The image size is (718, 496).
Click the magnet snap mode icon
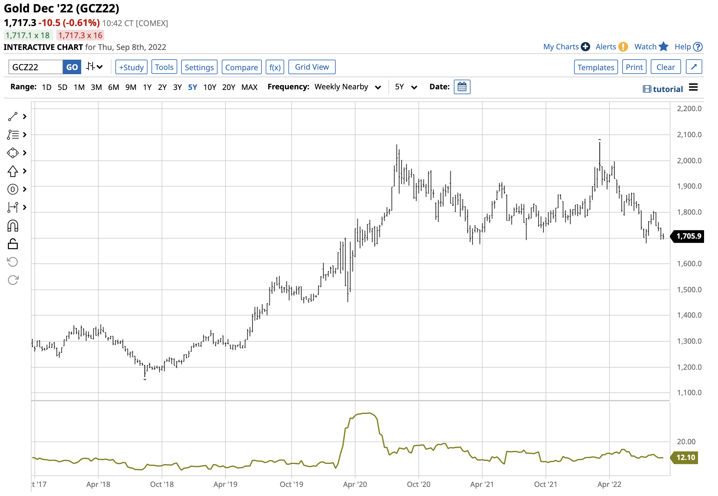(13, 226)
